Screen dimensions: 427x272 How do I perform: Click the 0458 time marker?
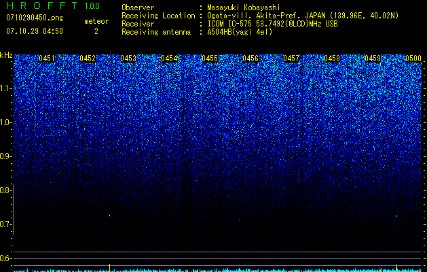tap(332, 58)
